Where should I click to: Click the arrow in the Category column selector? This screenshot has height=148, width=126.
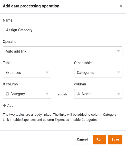pyautogui.click(x=47, y=94)
